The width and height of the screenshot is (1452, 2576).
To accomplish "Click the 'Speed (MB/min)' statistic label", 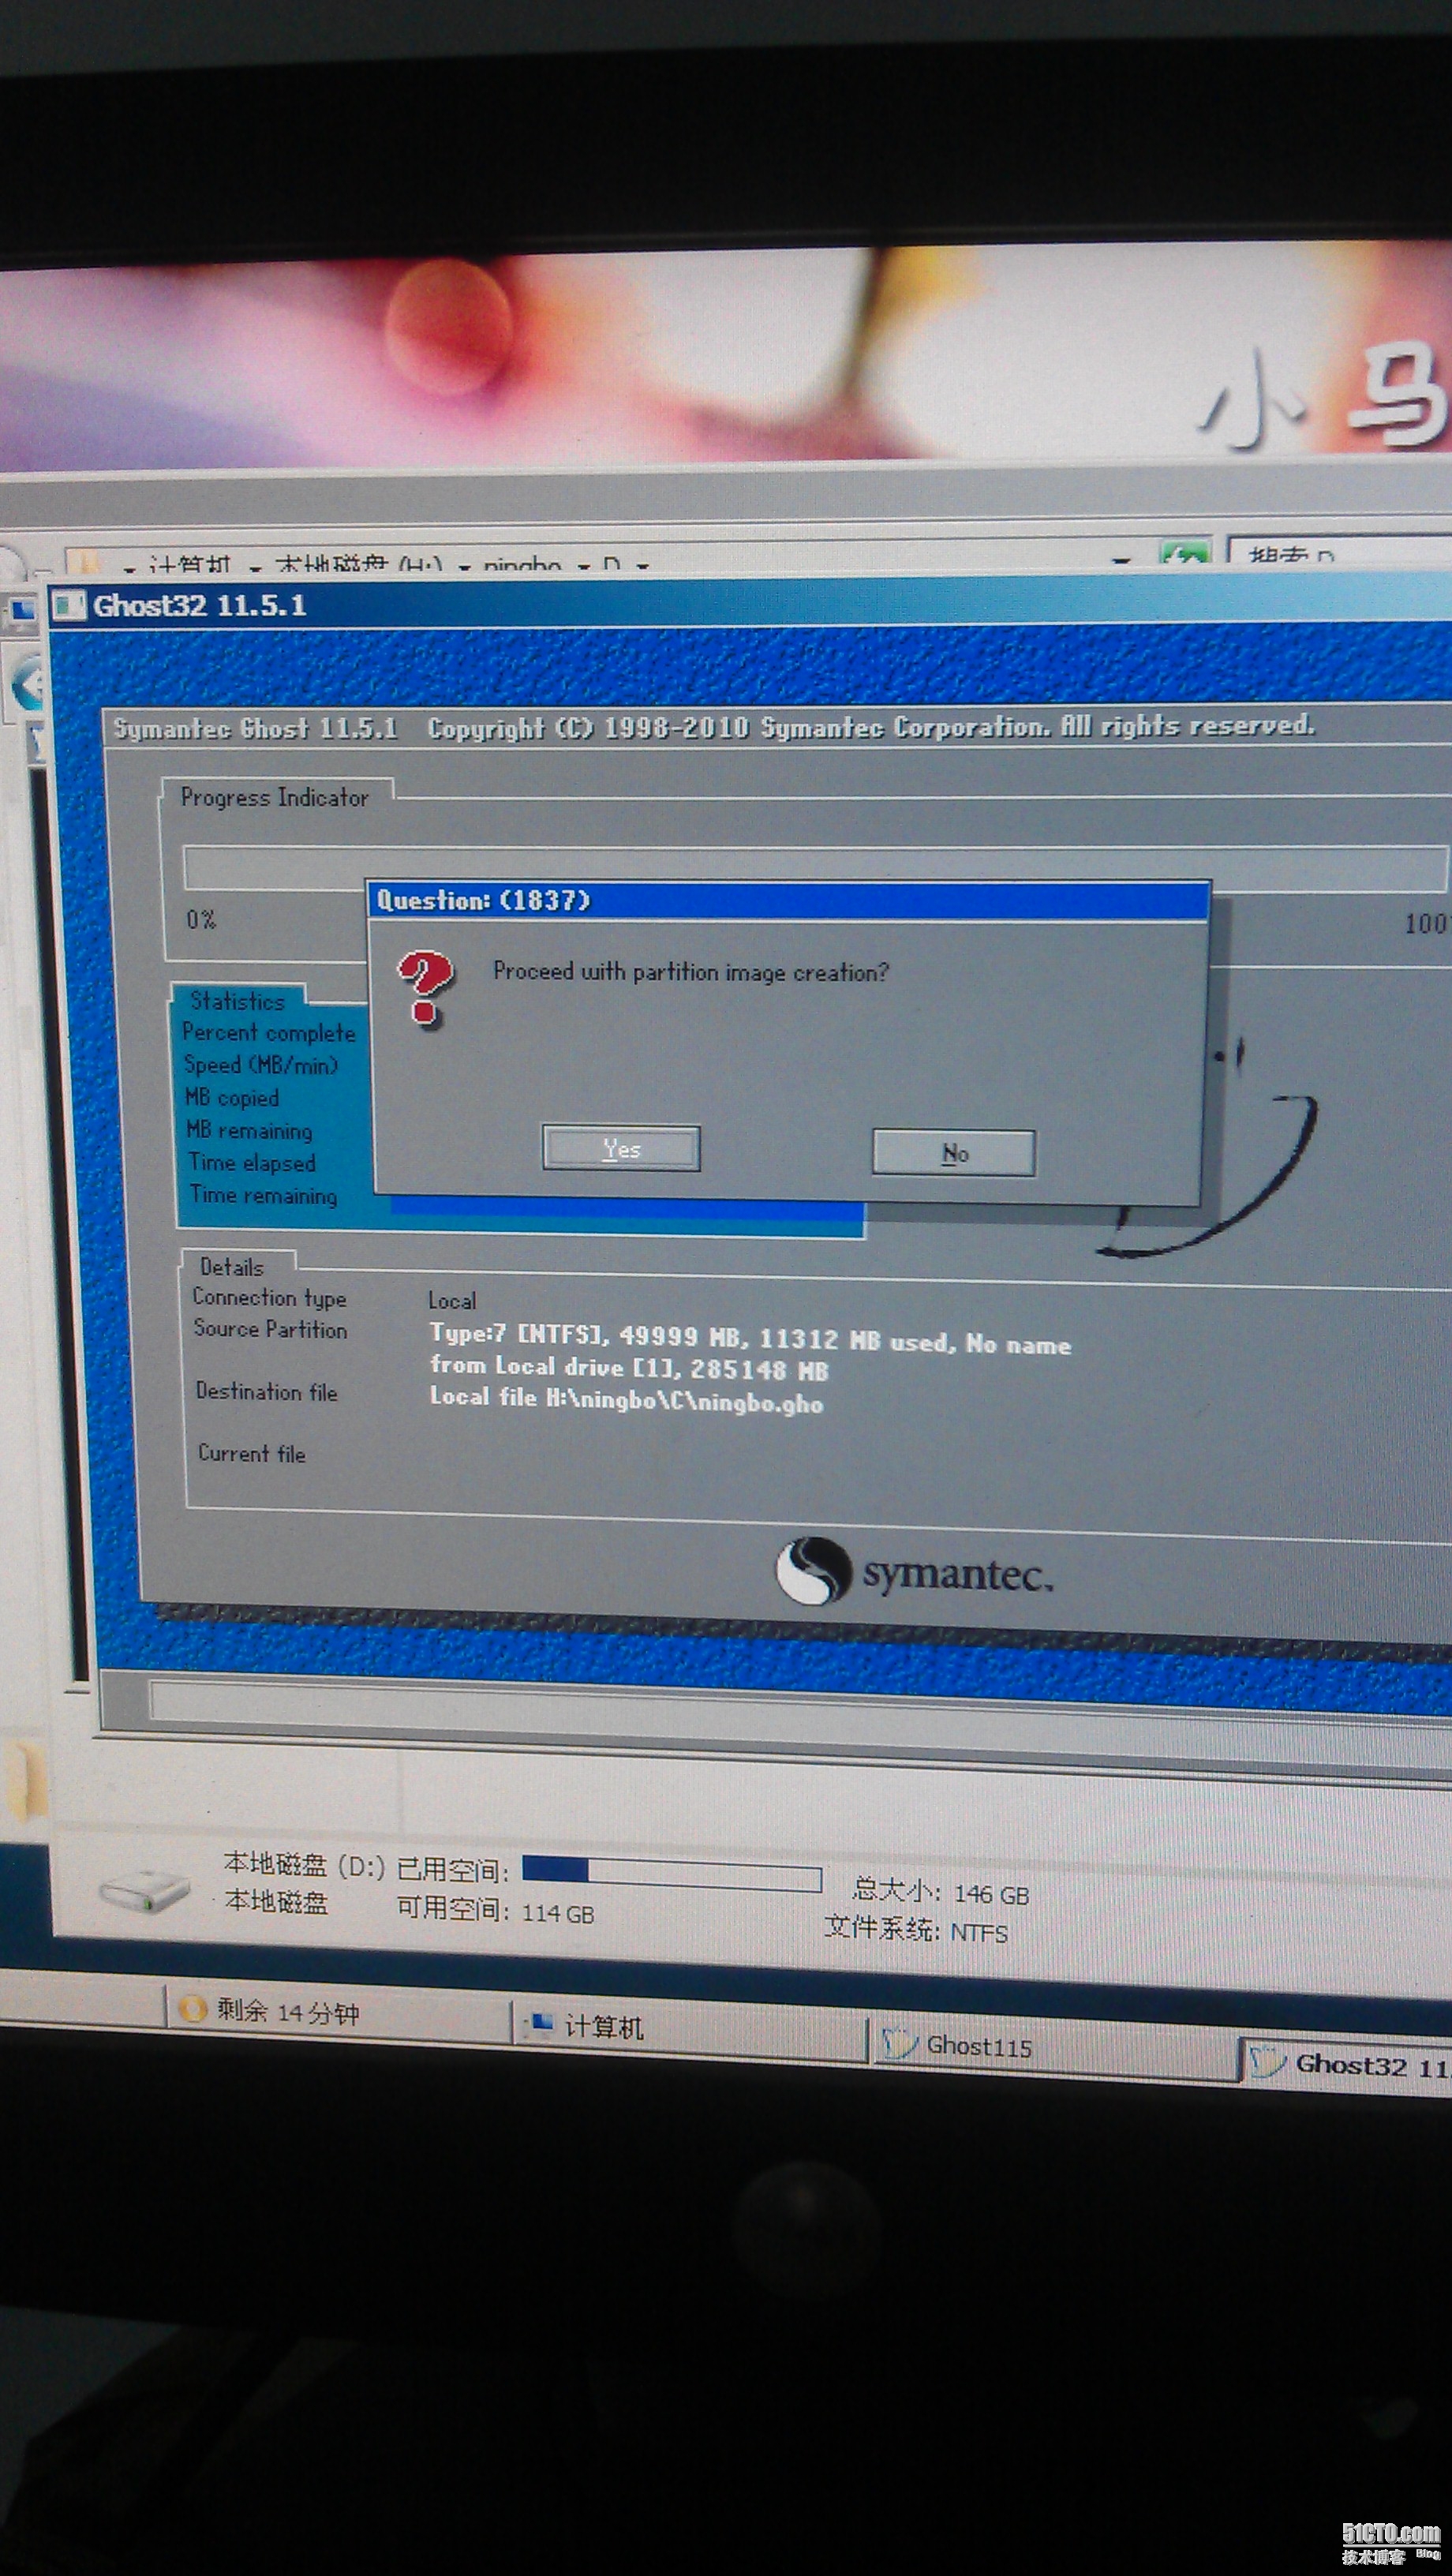I will [260, 1064].
